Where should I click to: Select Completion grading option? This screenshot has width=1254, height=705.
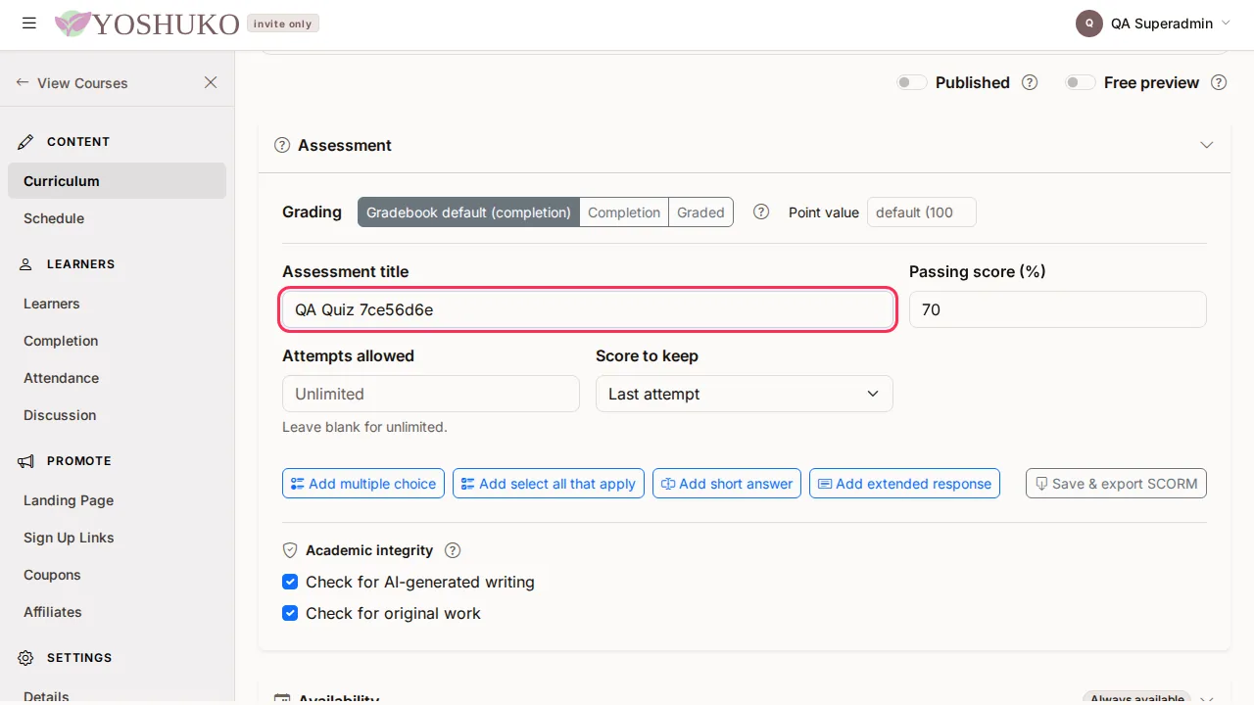pos(624,212)
